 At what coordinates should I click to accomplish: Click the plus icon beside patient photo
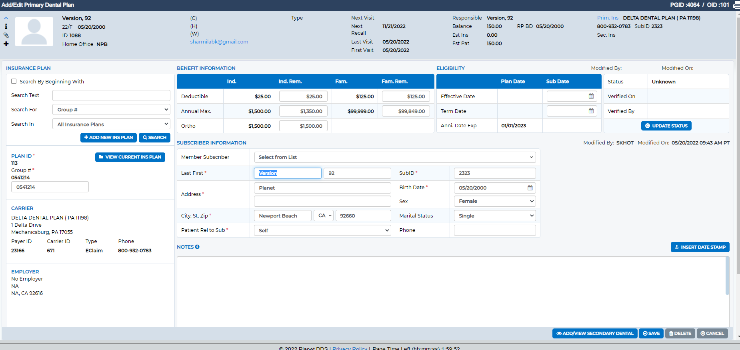click(6, 44)
